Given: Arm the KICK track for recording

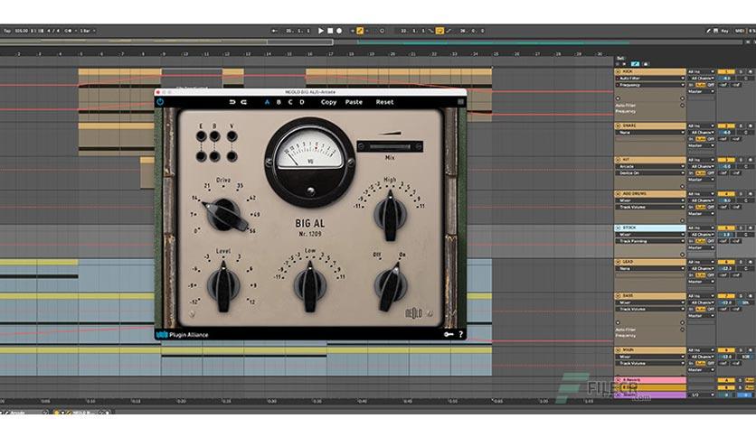Looking at the screenshot, I should point(751,71).
